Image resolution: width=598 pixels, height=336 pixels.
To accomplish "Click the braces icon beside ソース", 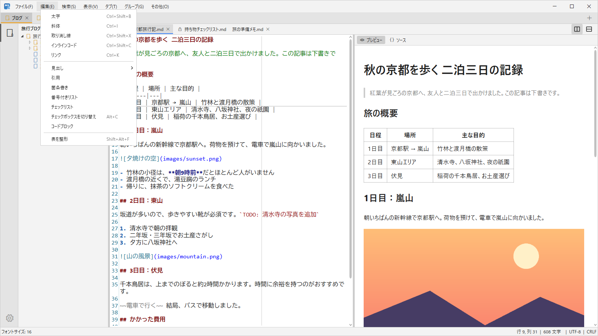I will (392, 40).
